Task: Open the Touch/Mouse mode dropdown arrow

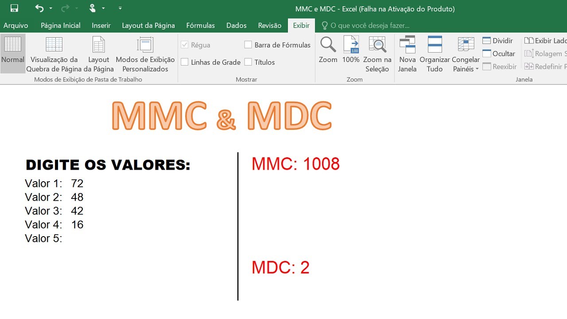Action: 104,8
